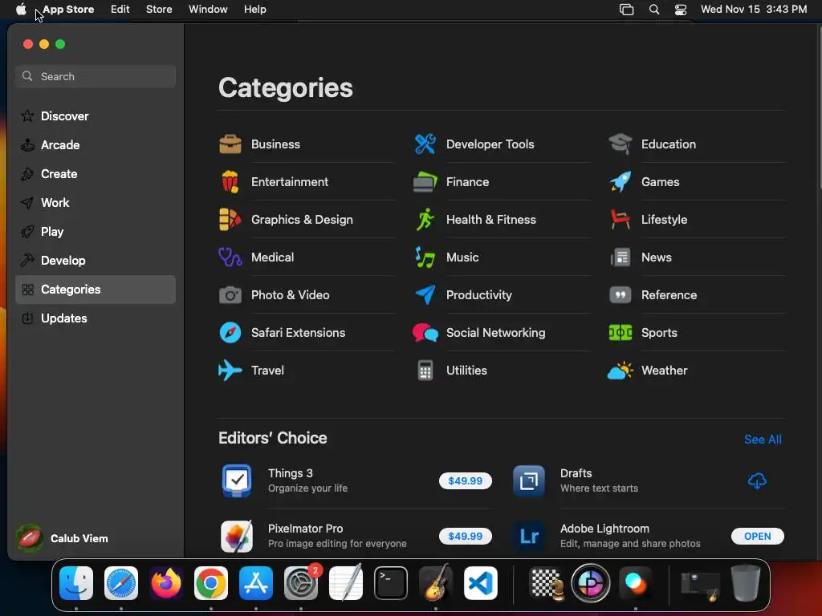Go to Play in the sidebar
822x616 pixels.
(x=96, y=232)
